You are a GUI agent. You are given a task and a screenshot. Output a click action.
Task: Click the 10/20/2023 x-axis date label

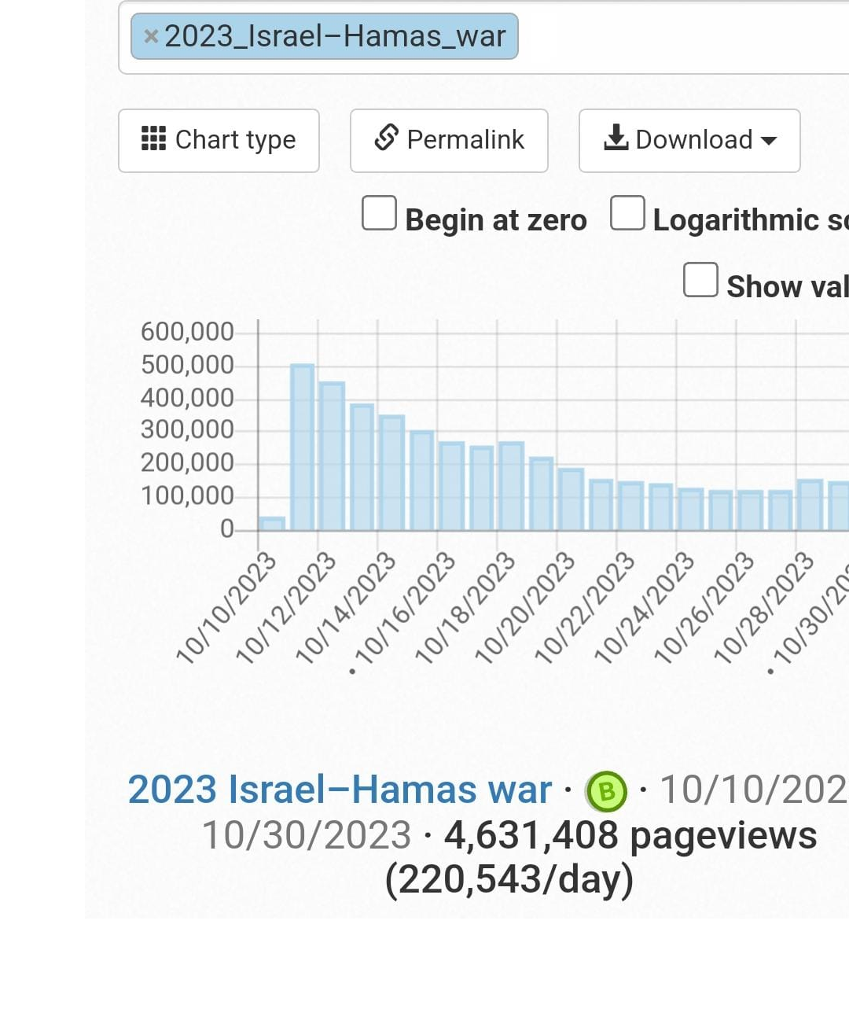[x=525, y=607]
